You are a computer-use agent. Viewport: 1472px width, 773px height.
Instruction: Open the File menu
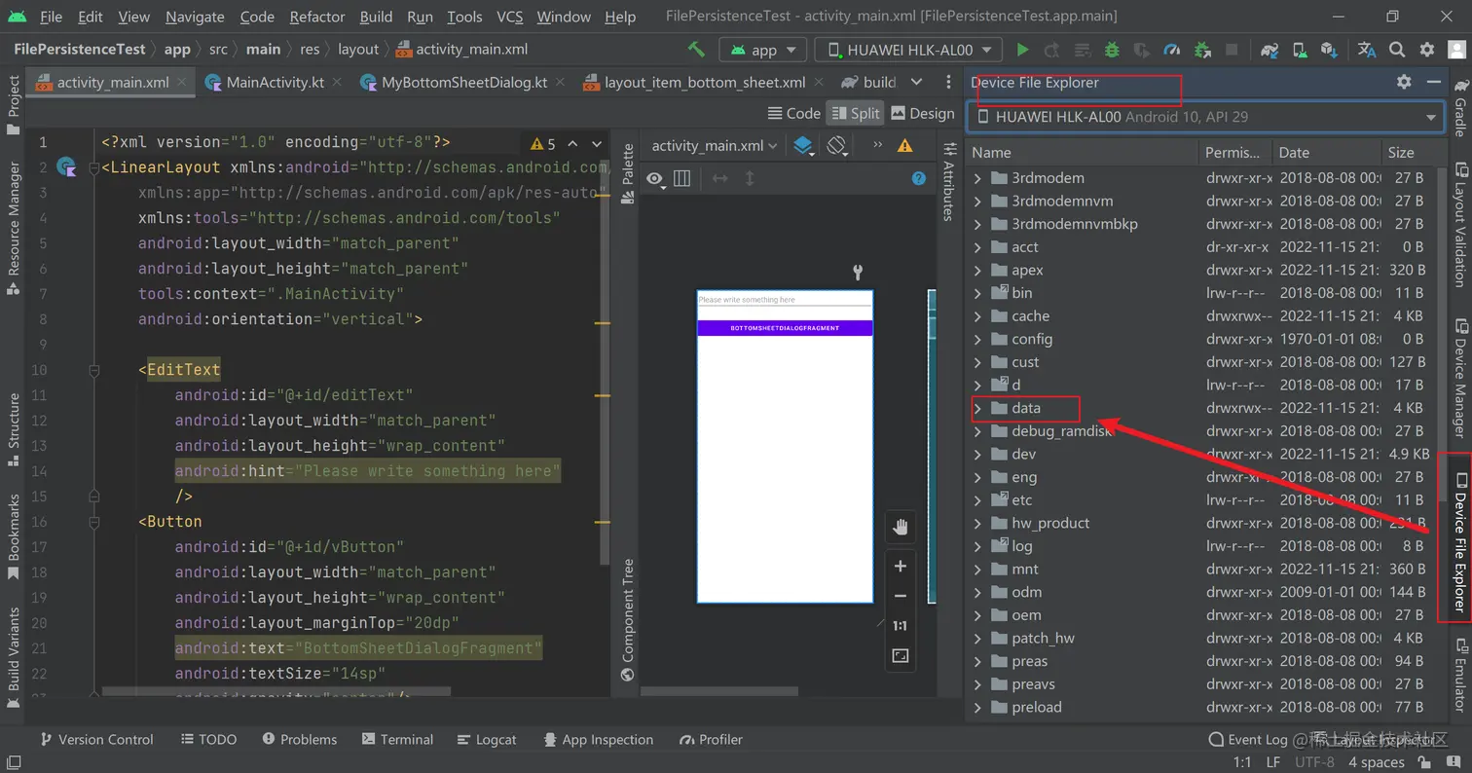(51, 17)
